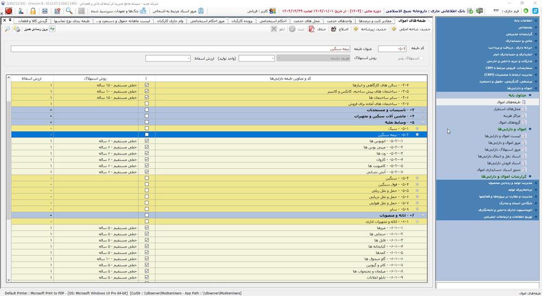This screenshot has height=296, width=542.
Task: Click the magnifier search icon in the top toolbar
Action: click(69, 11)
